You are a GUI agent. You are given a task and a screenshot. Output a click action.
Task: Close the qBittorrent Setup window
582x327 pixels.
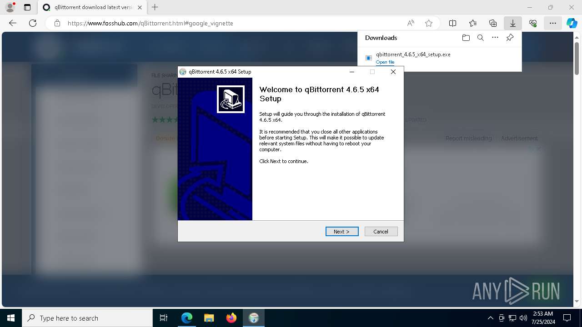393,72
